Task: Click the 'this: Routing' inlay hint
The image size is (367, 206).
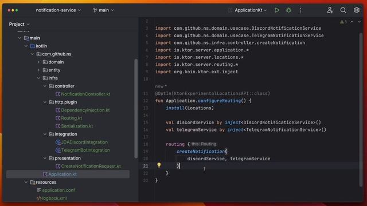Action: 204,144
